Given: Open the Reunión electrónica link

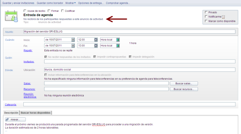Looking at the screenshot, I should [30, 96].
